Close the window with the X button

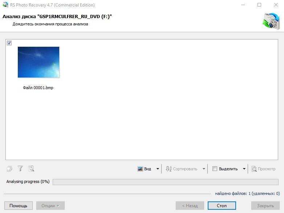276,5
